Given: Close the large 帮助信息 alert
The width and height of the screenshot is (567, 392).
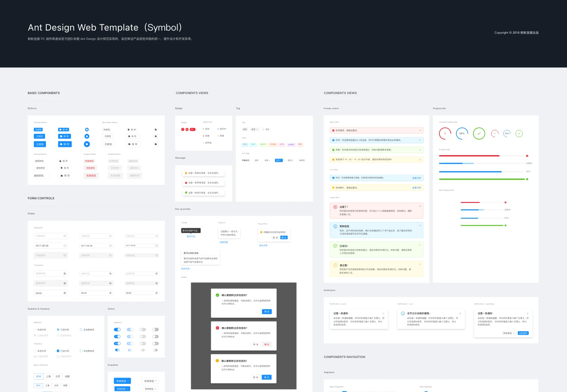Looking at the screenshot, I should (420, 225).
